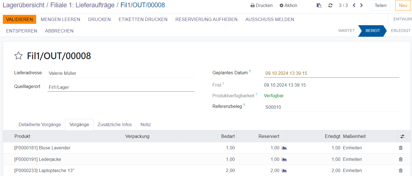412x176 pixels.
Task: Remove Laptoptasche 13" line via trash icon
Action: 401,171
